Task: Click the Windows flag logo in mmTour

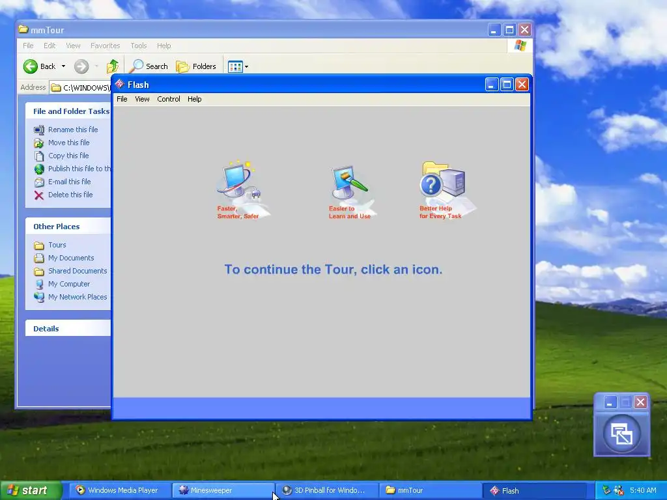Action: click(520, 46)
